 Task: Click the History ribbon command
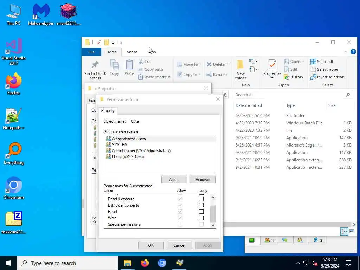pyautogui.click(x=294, y=77)
